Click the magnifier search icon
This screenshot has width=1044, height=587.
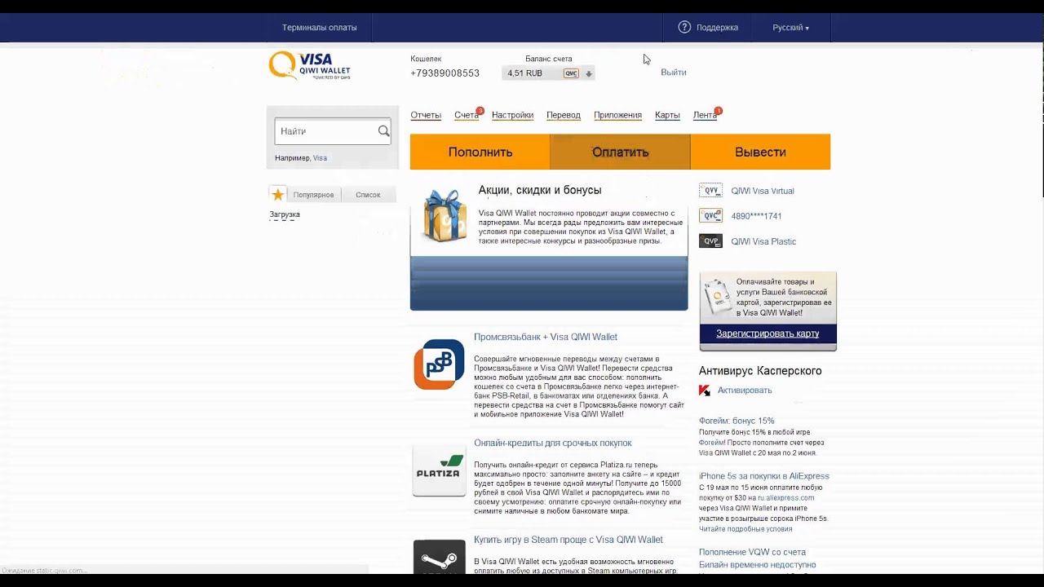point(383,131)
